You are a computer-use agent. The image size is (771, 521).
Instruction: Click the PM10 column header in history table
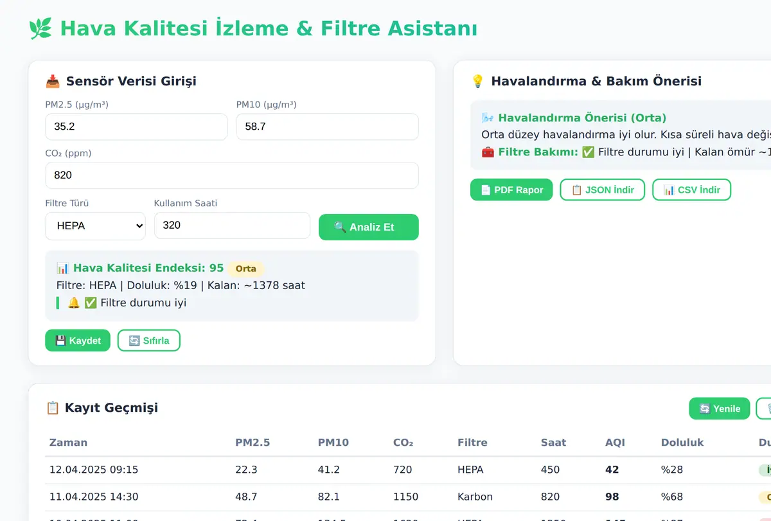(x=333, y=443)
